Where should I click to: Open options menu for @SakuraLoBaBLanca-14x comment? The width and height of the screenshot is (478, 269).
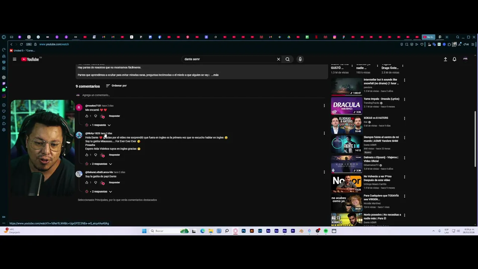(324, 172)
